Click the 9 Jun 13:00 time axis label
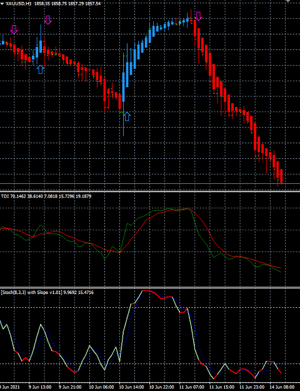The height and width of the screenshot is (391, 300). click(x=40, y=387)
